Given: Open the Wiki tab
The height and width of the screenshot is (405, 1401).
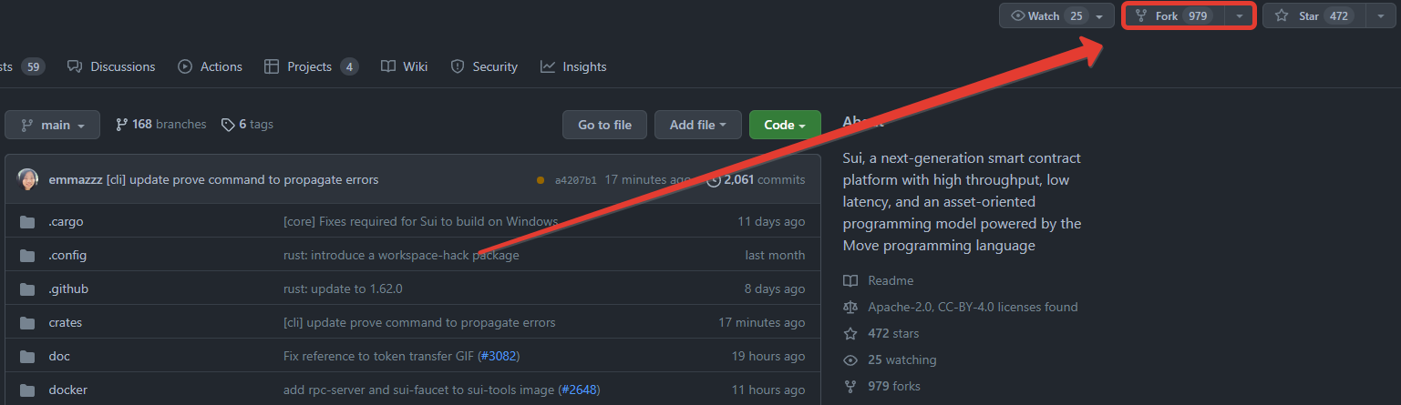Looking at the screenshot, I should [x=405, y=66].
